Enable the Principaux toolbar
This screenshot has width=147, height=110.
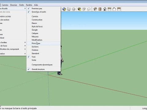tap(43, 43)
